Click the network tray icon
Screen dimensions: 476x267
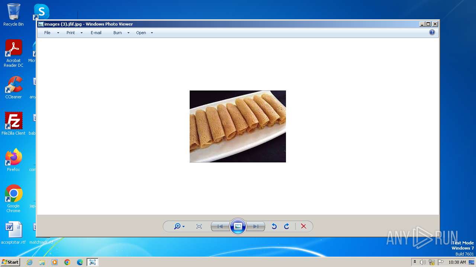432,262
